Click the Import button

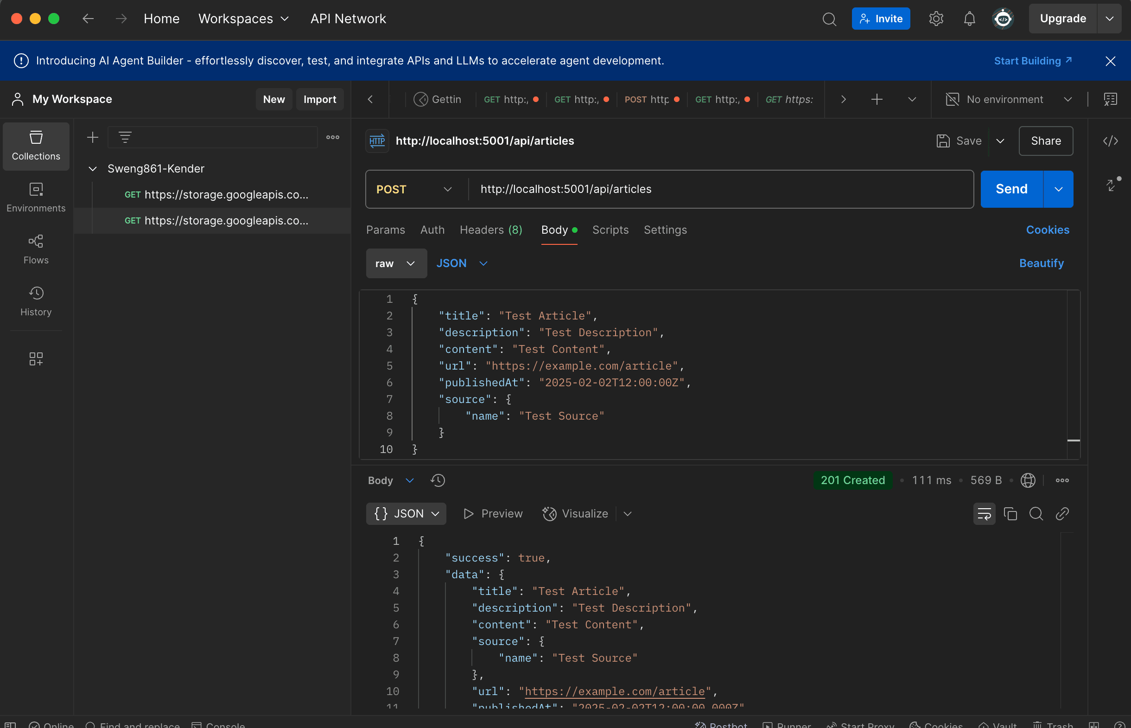[x=319, y=99]
